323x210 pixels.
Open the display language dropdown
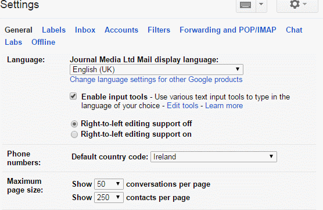pyautogui.click(x=156, y=70)
